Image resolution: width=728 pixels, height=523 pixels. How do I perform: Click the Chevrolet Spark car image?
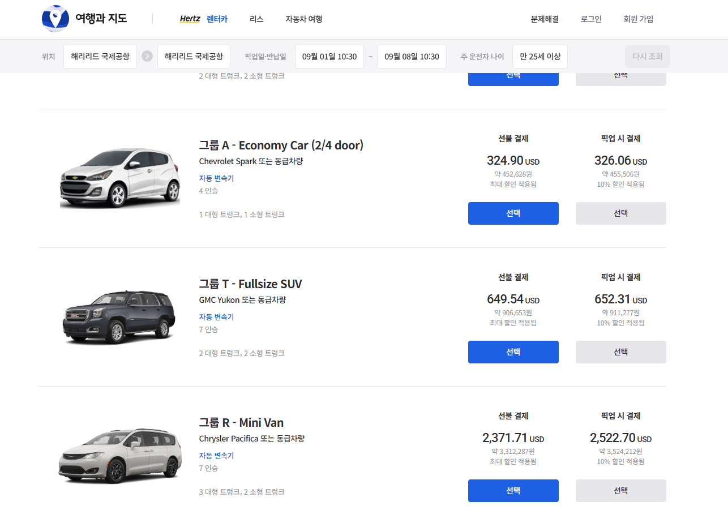[x=120, y=178]
